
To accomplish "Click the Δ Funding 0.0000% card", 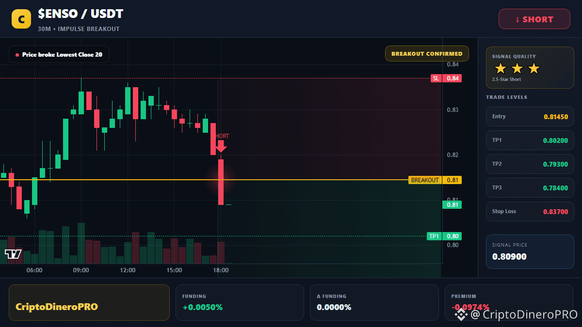I will 374,302.
